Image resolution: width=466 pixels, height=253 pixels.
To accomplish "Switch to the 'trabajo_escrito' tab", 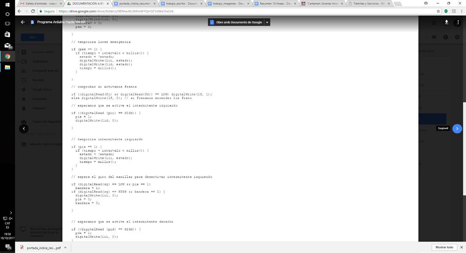I will click(182, 3).
